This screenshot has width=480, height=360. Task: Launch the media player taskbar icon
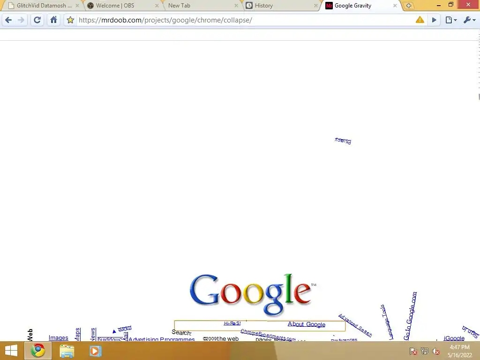click(x=95, y=351)
